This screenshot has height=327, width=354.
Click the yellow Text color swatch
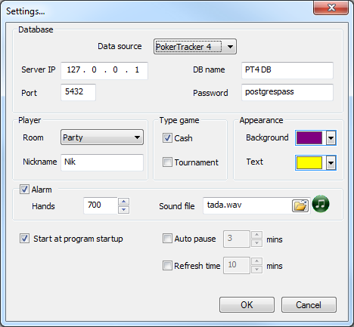coord(309,163)
